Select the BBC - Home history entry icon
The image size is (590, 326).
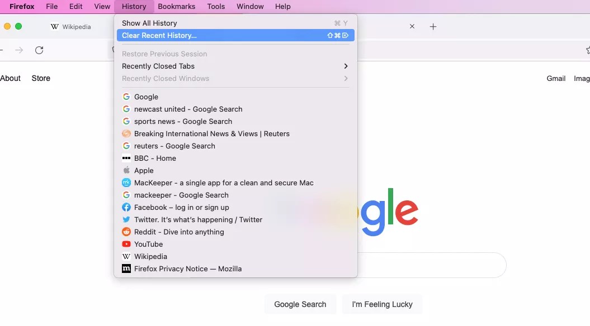pos(126,158)
